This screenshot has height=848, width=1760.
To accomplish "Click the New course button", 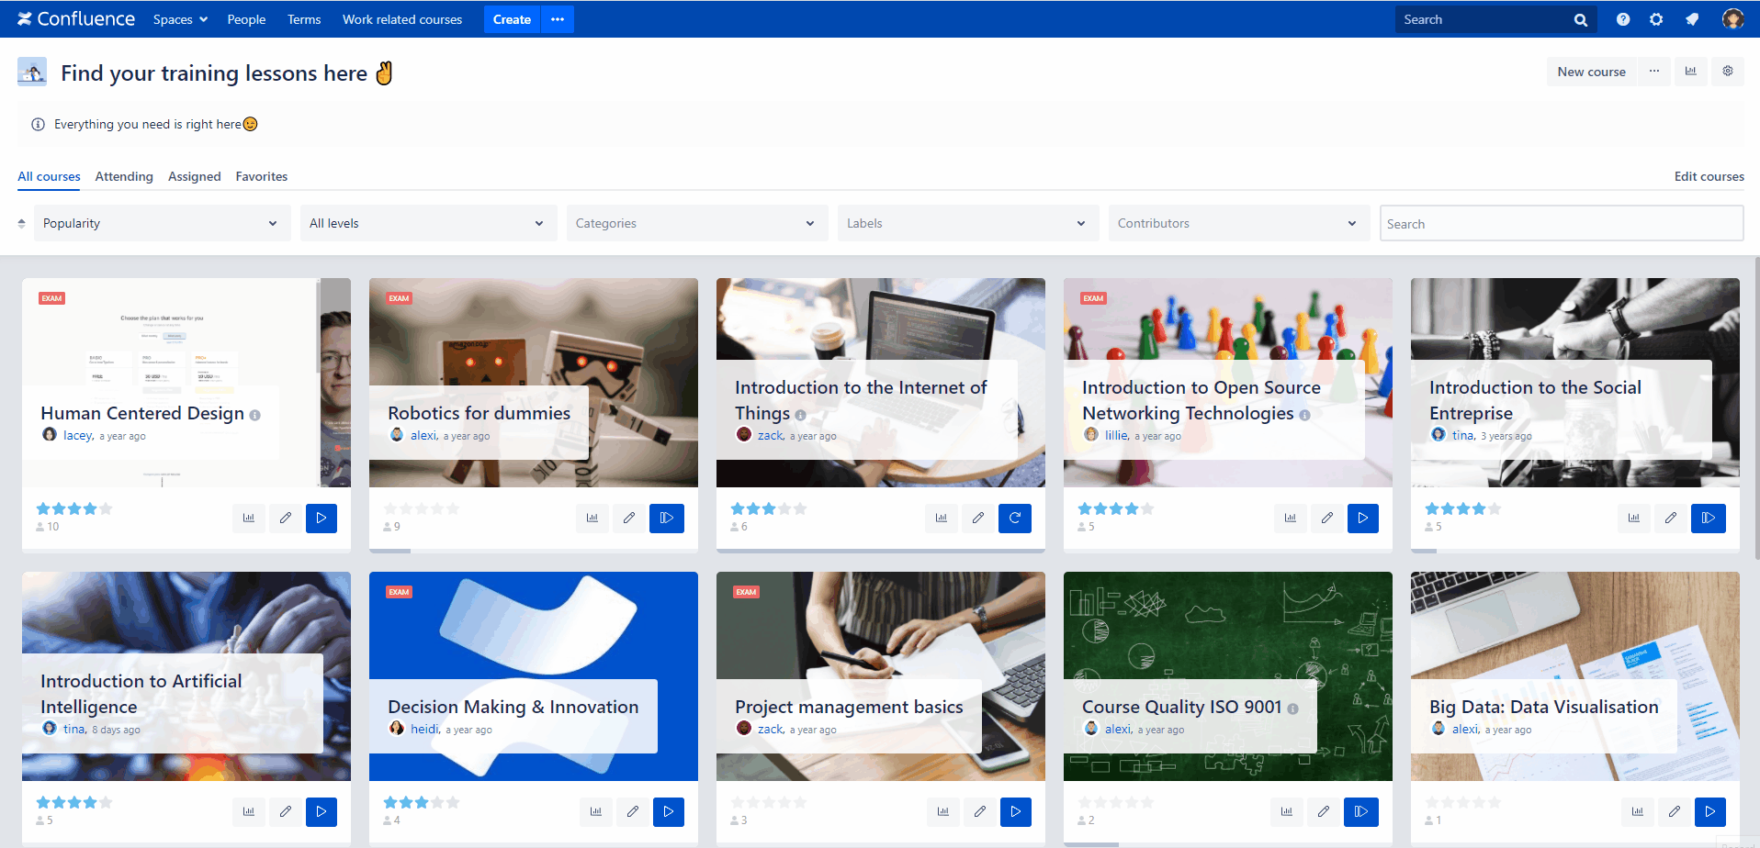I will [x=1591, y=72].
